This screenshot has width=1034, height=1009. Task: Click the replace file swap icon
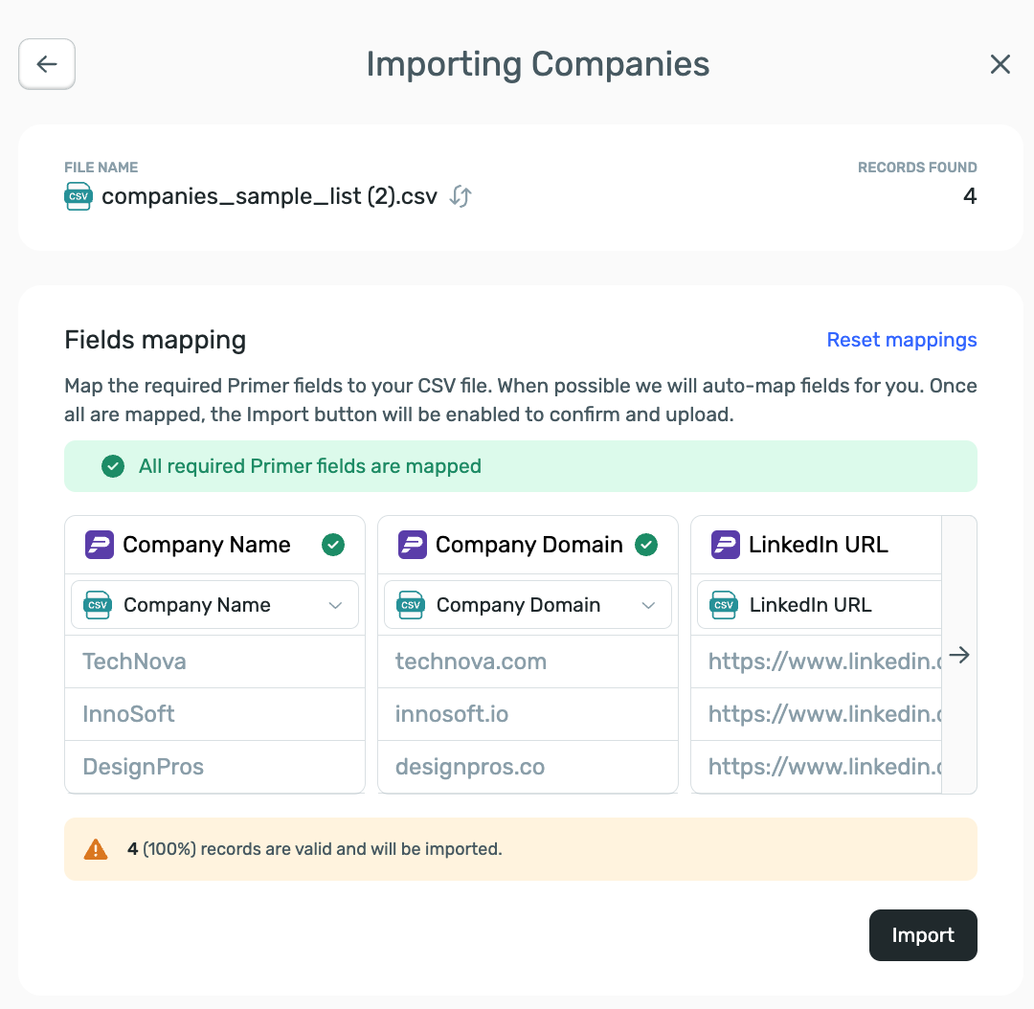pos(461,197)
